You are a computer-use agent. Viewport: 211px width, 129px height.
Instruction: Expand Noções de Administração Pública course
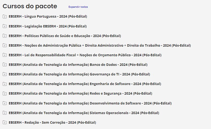click(x=99, y=45)
